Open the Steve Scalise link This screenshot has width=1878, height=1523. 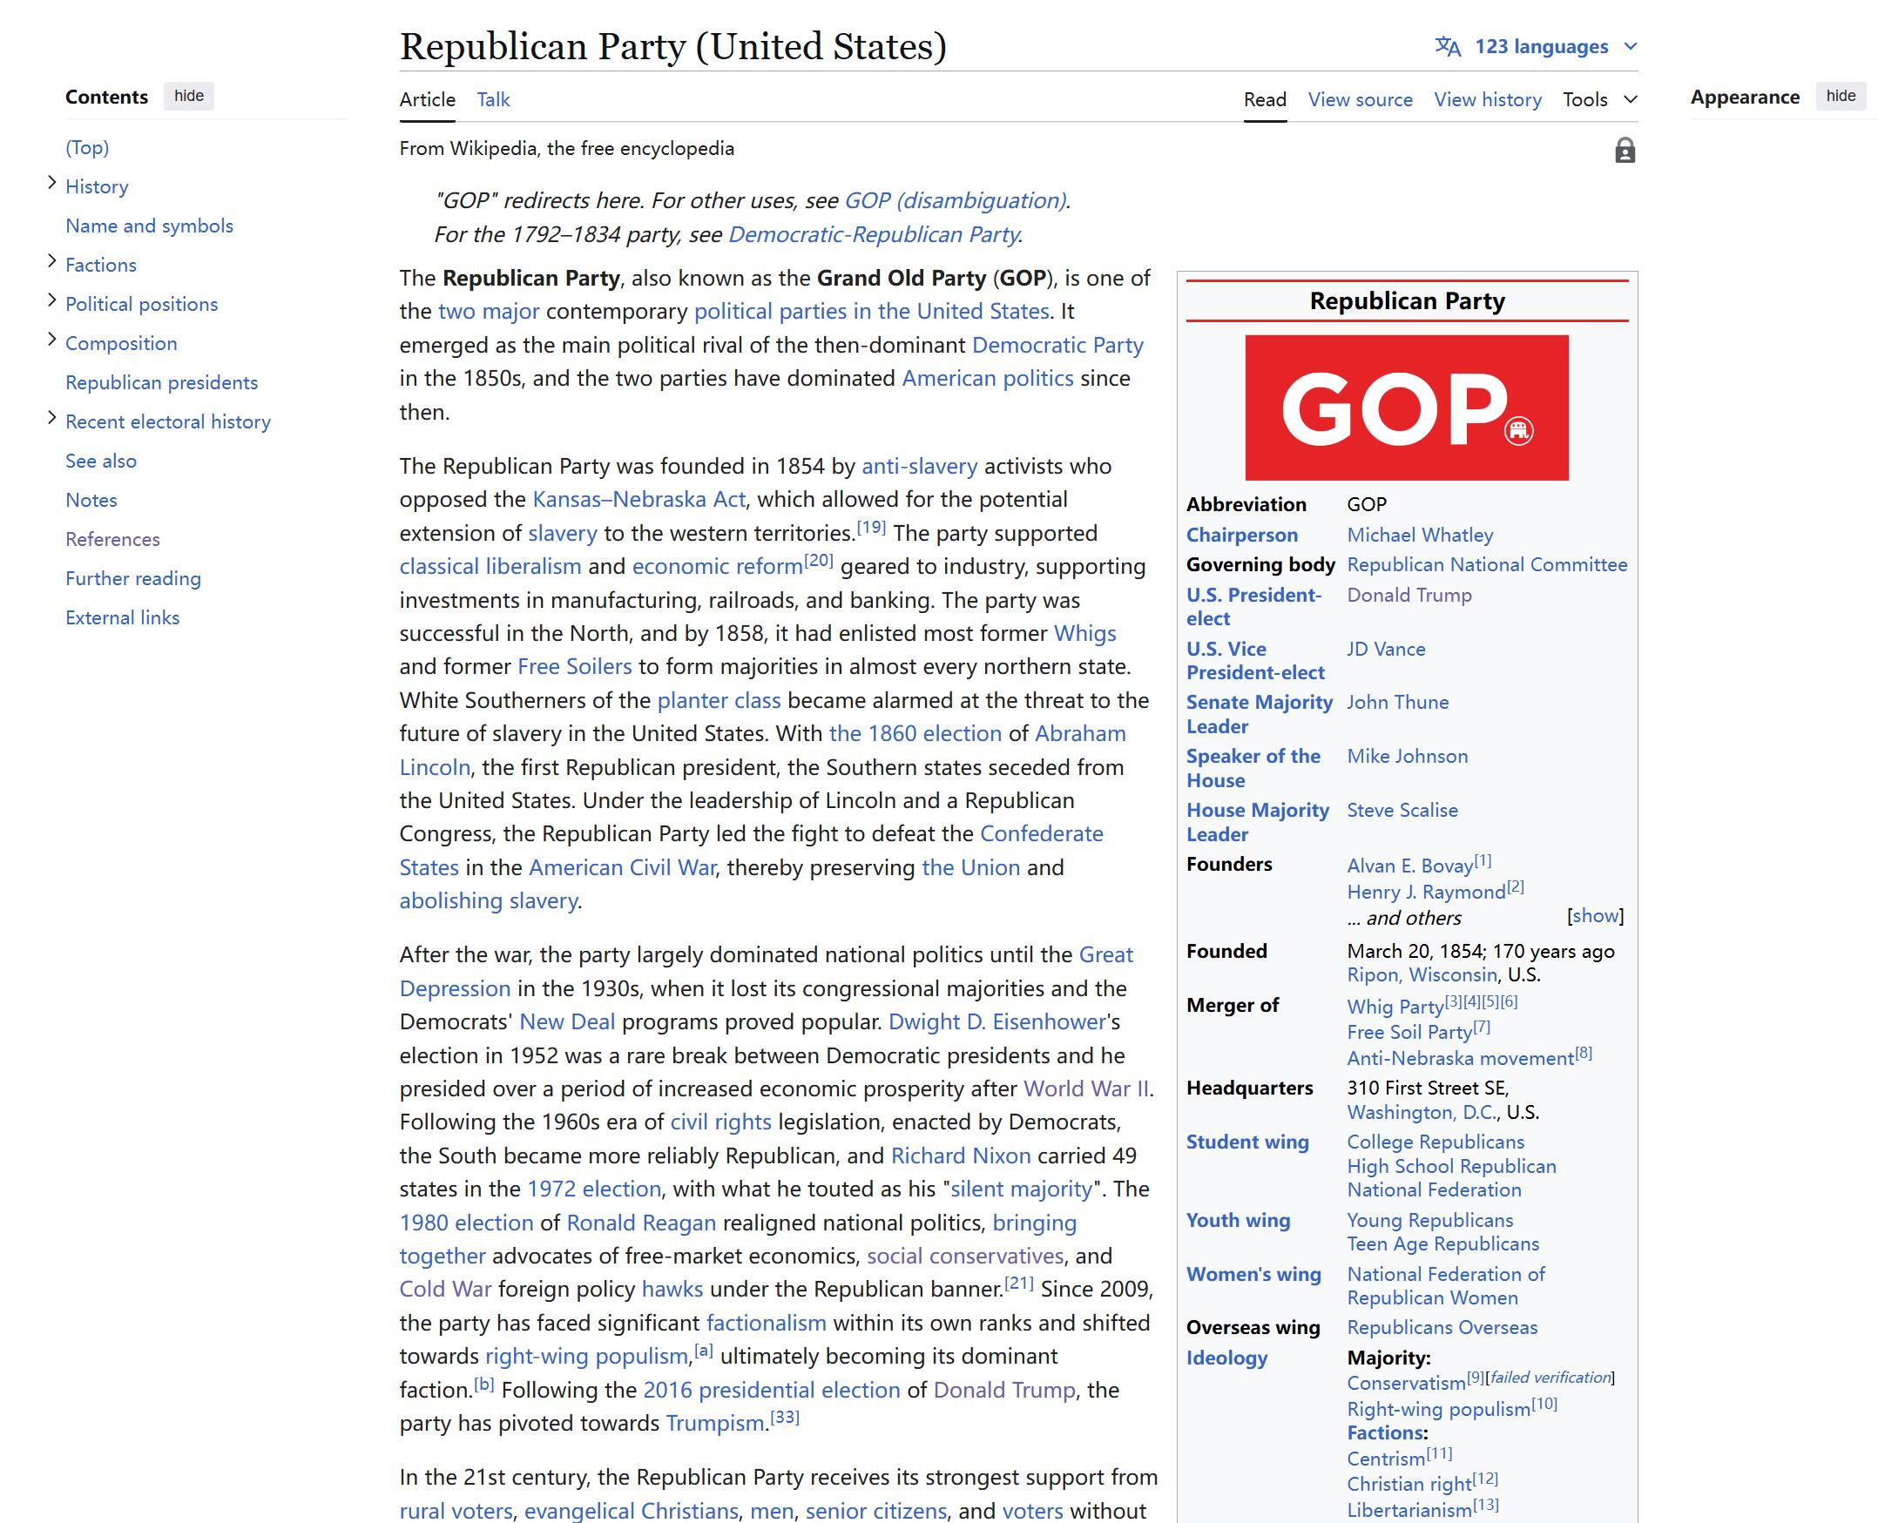coord(1402,811)
